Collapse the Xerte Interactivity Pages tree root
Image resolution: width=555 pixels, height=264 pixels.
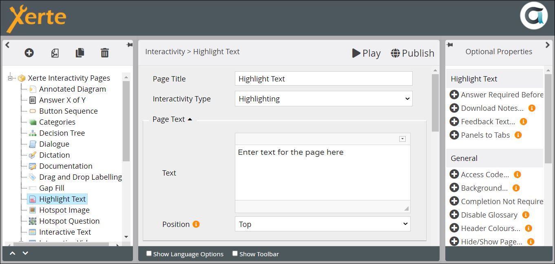[x=11, y=78]
